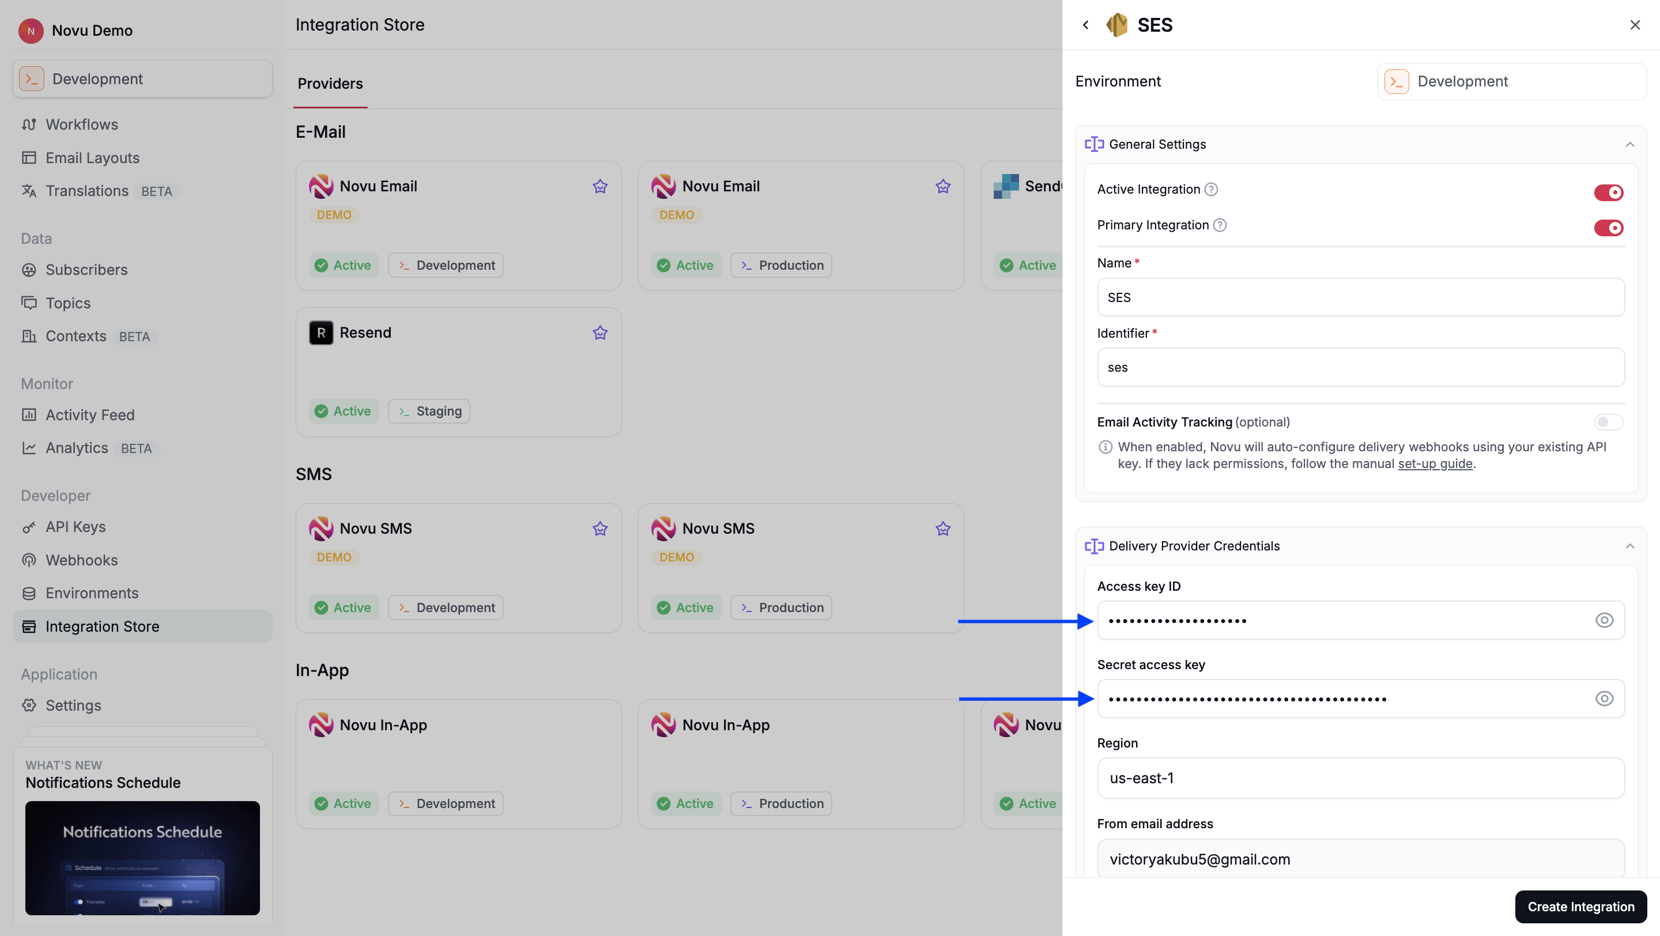This screenshot has width=1660, height=936.
Task: Select the Providers tab
Action: [x=330, y=84]
